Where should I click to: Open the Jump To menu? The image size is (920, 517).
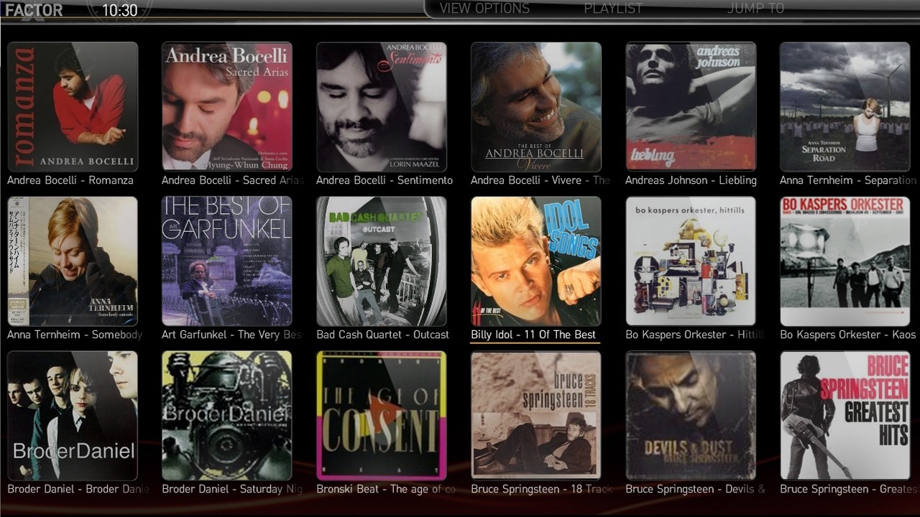click(x=755, y=9)
